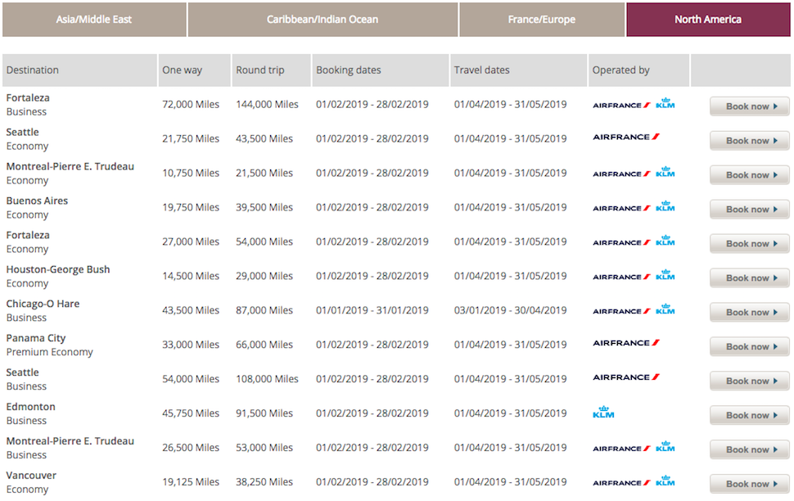Click Air France logo in Houston-George Bush row

[621, 277]
